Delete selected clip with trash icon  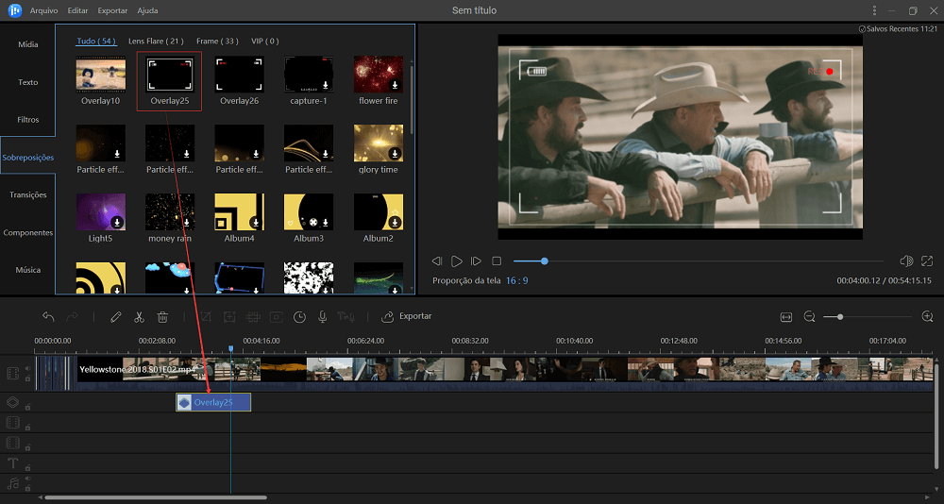pyautogui.click(x=162, y=316)
